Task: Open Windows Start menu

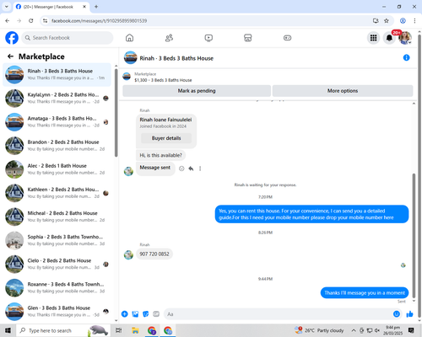Action: [x=8, y=330]
